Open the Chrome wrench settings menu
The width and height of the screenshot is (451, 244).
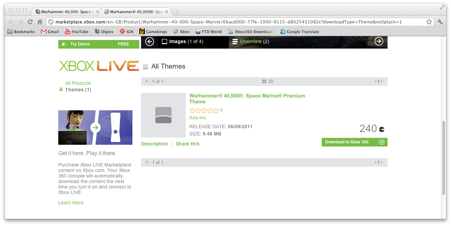click(440, 22)
